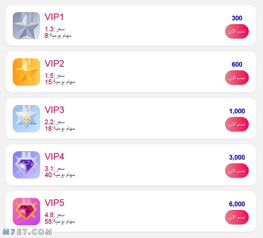
Task: Select the VIP3 title text
Action: [54, 110]
